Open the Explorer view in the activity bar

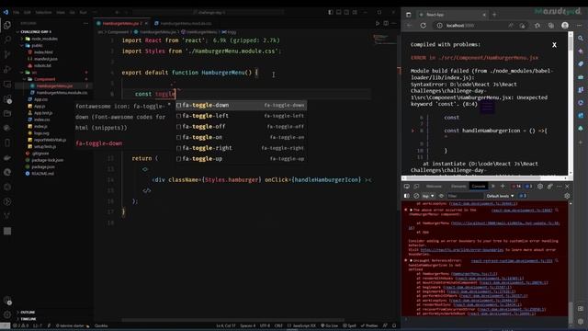(7, 25)
